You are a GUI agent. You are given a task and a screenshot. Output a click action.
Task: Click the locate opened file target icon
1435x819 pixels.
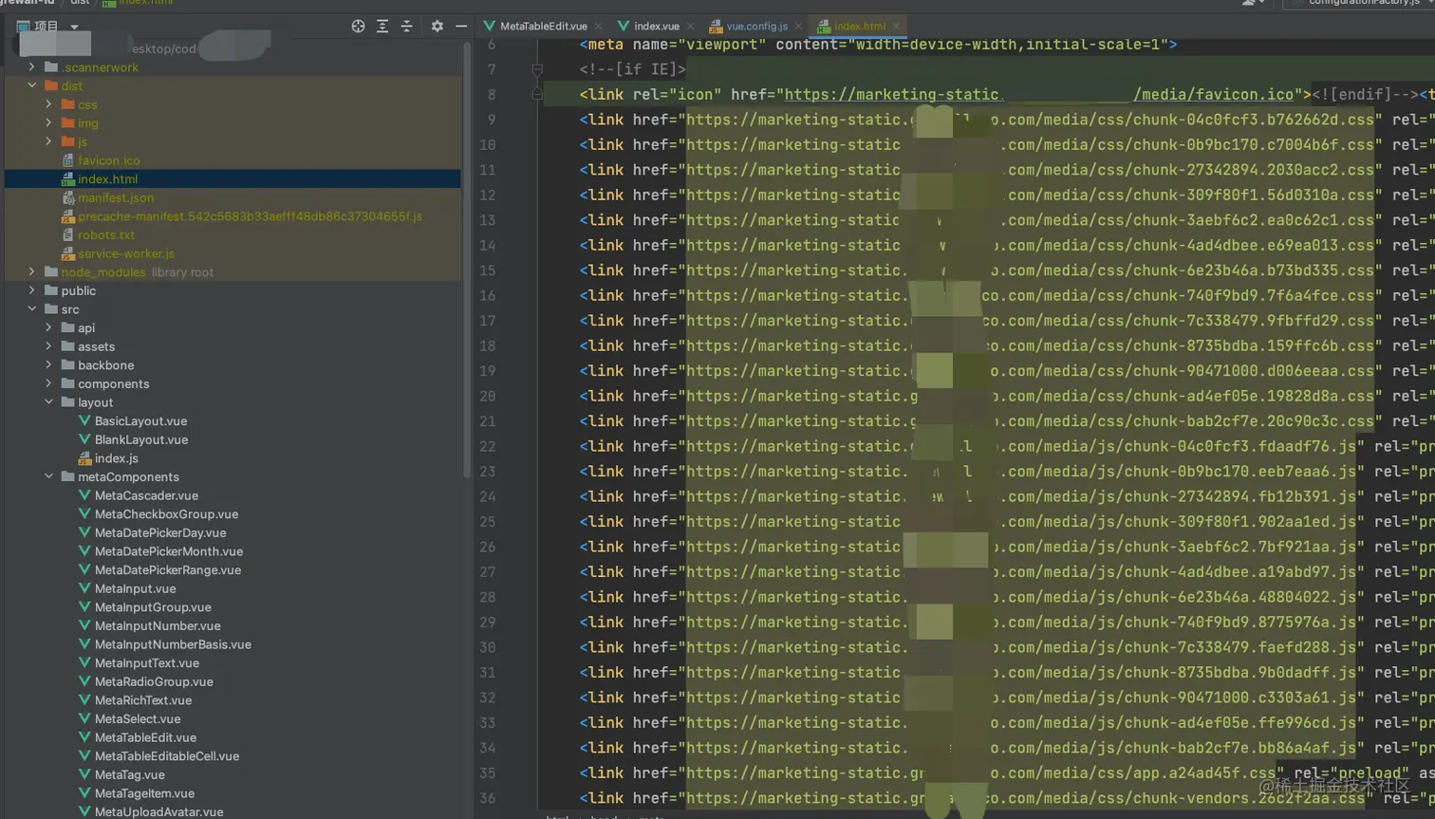point(358,27)
